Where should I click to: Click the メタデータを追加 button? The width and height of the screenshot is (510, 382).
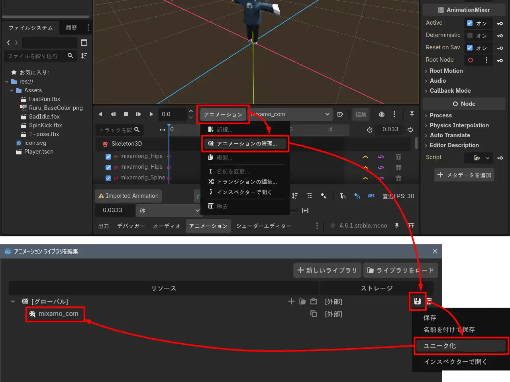(464, 175)
